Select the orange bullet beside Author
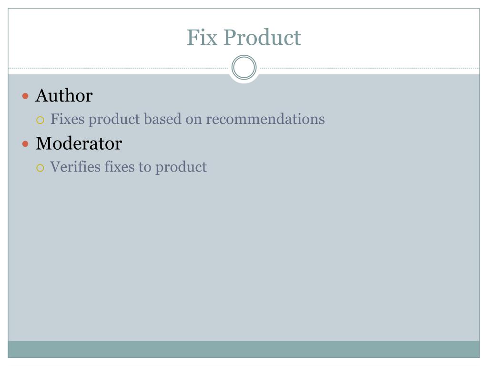Screen dimensions: 488x366 pos(26,96)
